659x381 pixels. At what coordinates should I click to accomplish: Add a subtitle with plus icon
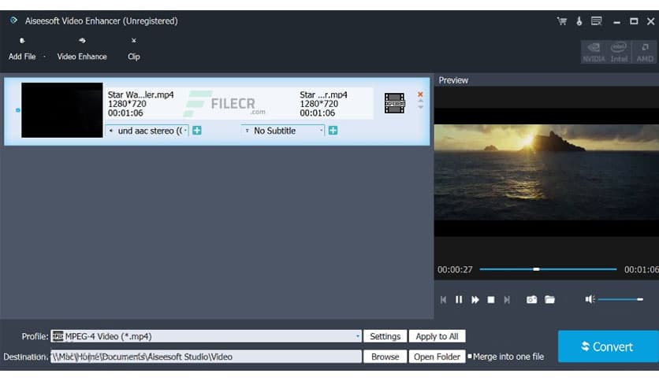tap(333, 131)
